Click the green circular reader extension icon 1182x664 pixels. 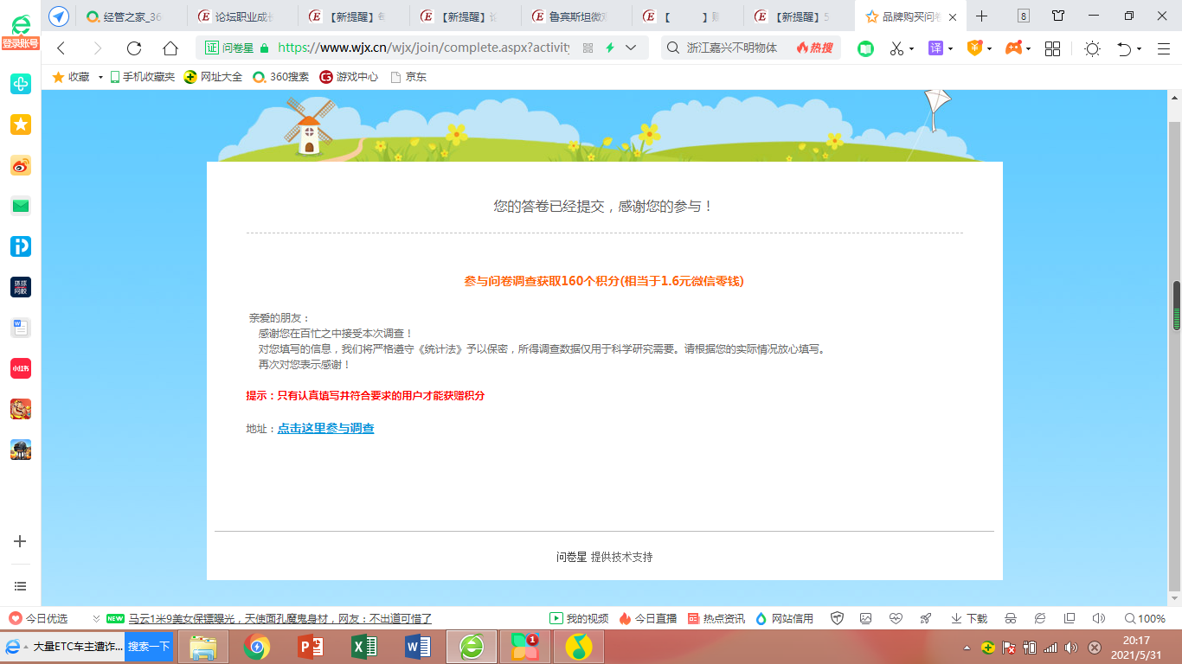(865, 48)
